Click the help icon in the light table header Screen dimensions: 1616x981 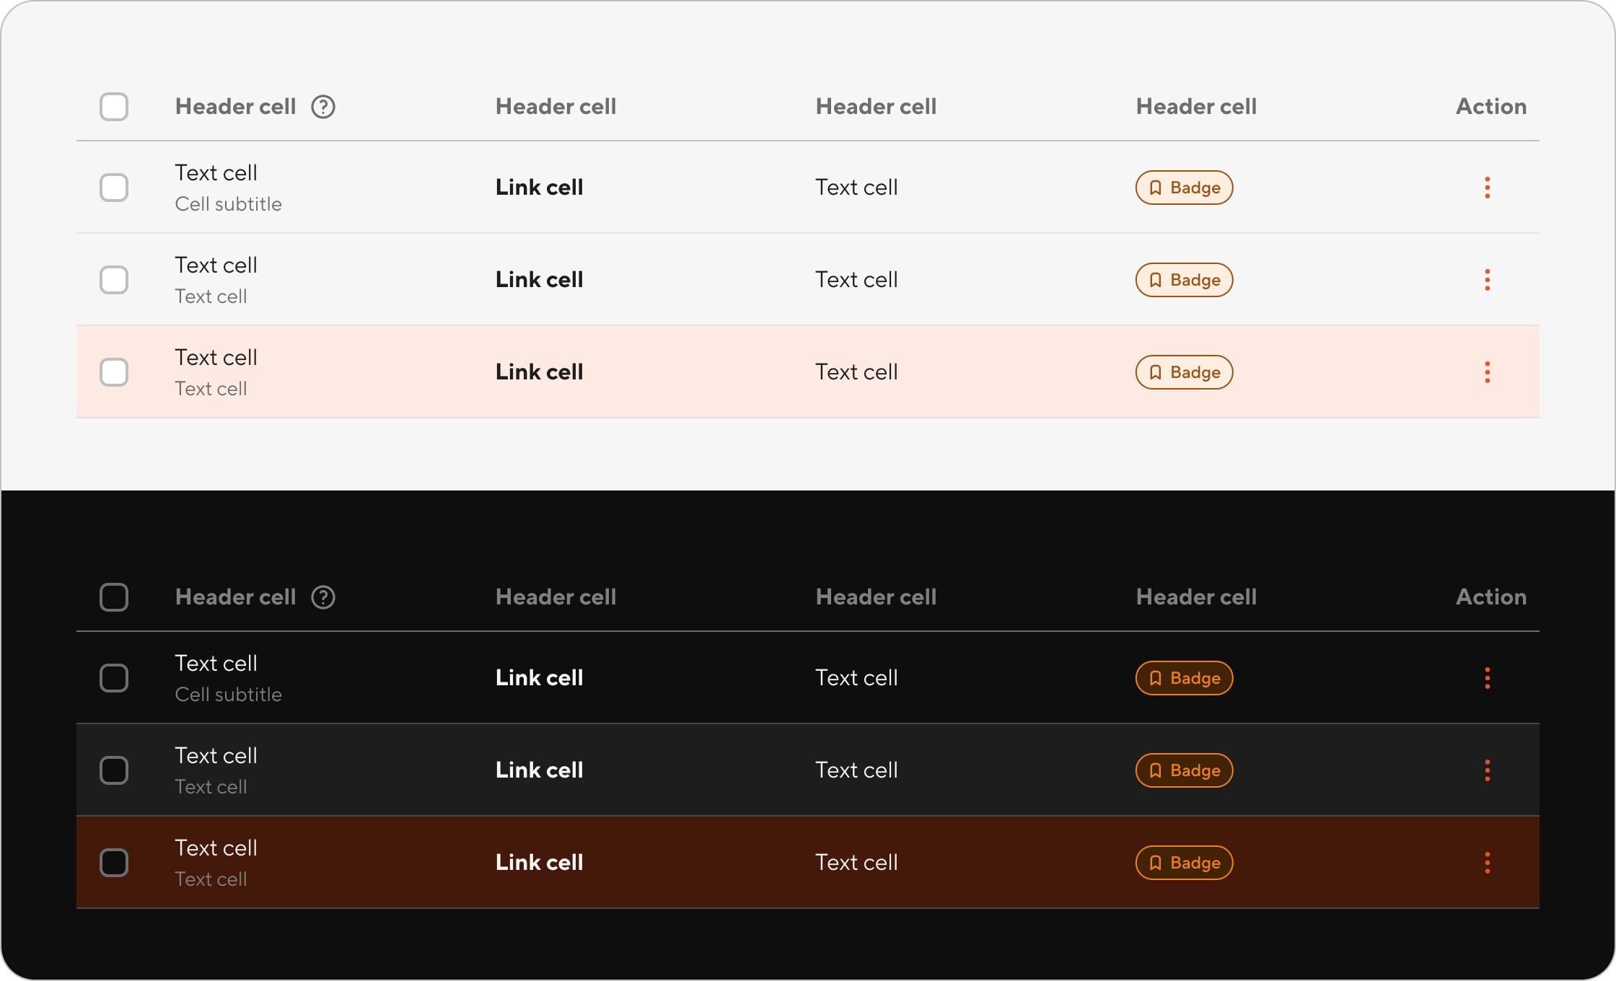tap(323, 107)
